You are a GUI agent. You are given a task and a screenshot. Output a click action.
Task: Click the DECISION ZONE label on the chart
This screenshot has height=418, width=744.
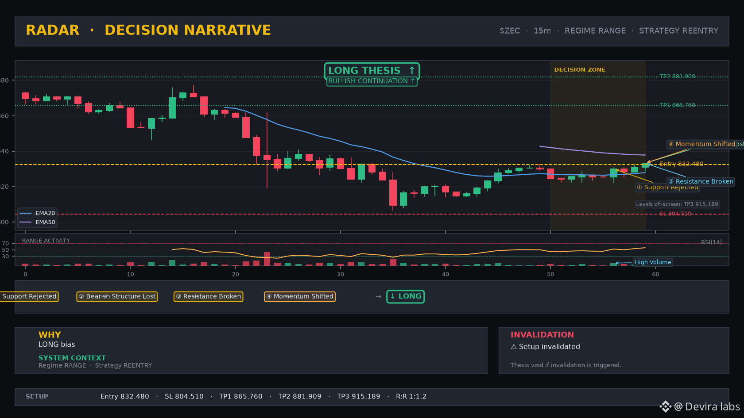[580, 70]
